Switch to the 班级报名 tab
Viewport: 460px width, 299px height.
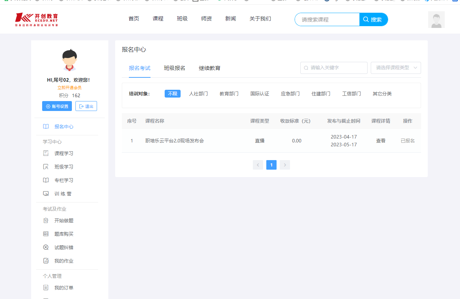tap(175, 68)
